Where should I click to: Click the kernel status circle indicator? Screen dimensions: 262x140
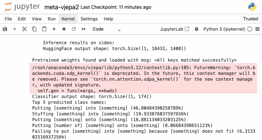[x=250, y=29]
